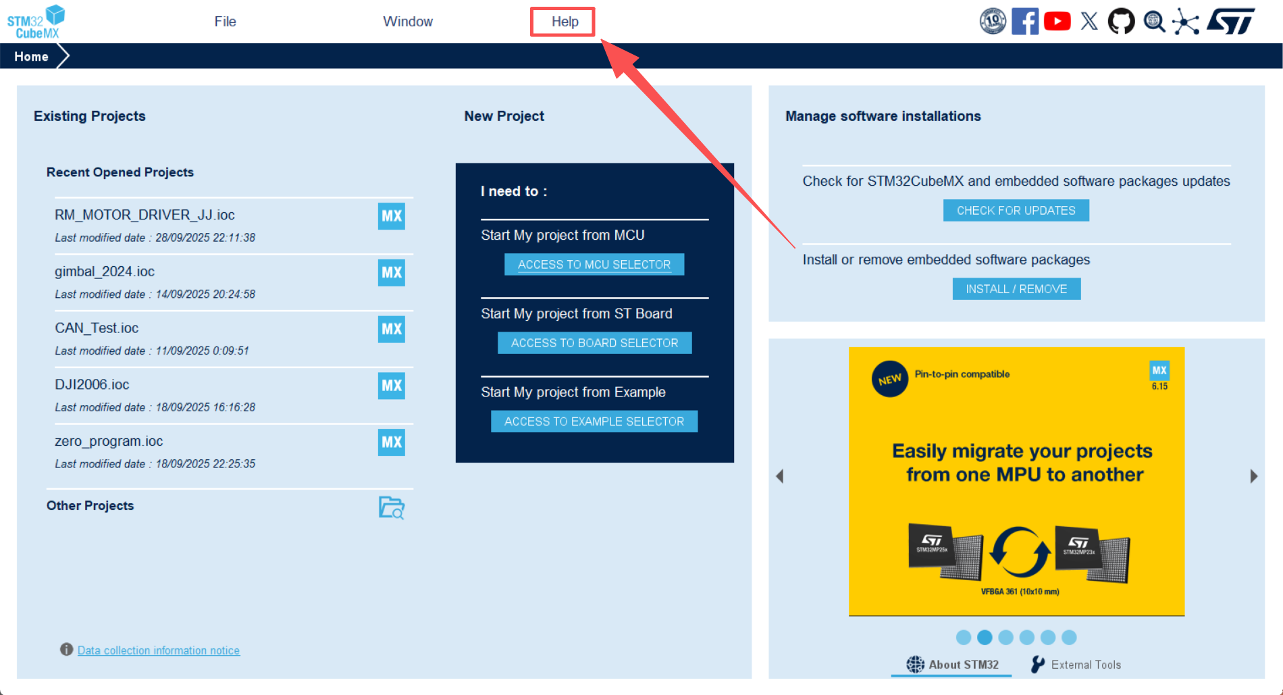
Task: Open the GitHub icon link
Action: (x=1121, y=22)
